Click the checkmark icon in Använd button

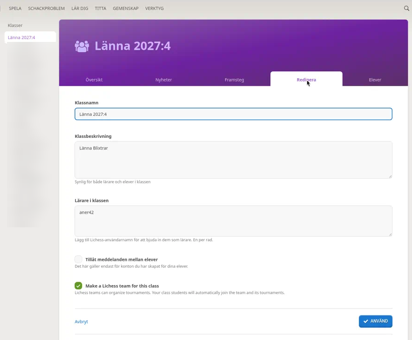[x=366, y=321]
